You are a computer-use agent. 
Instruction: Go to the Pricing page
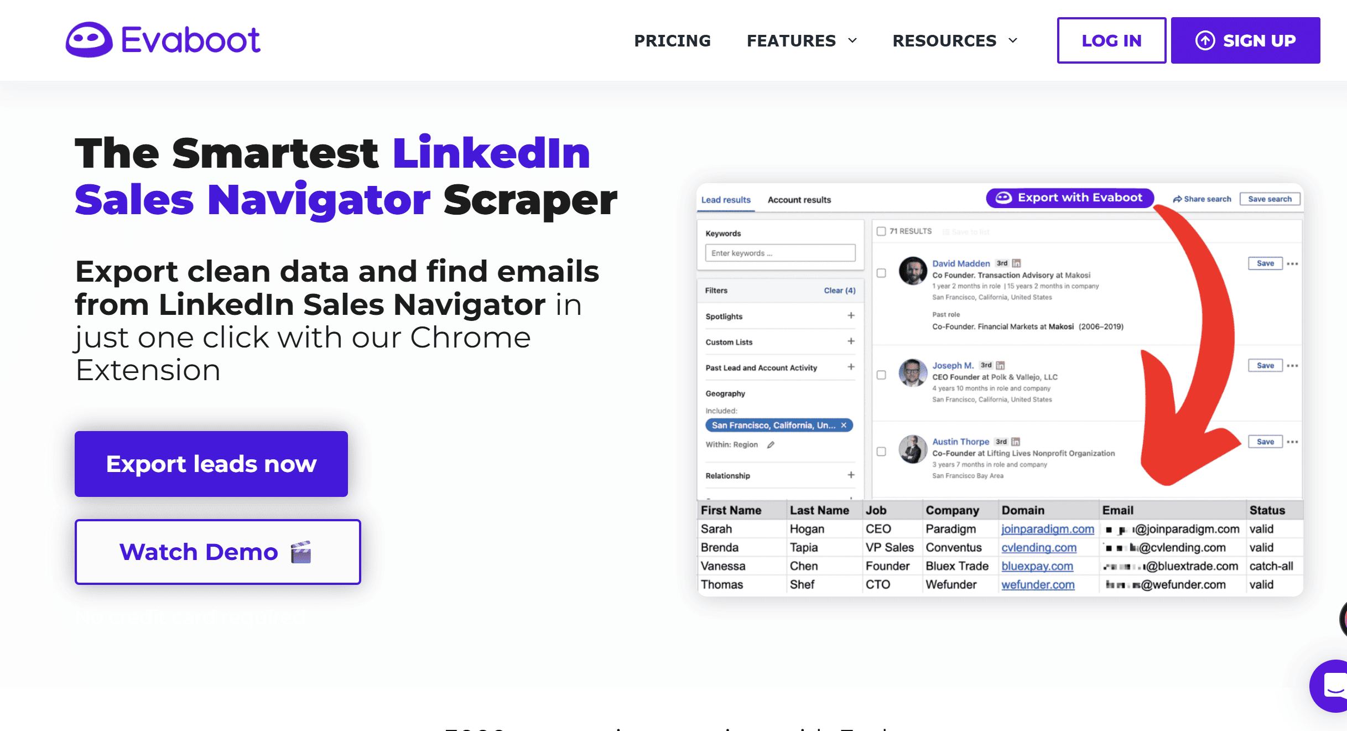click(672, 40)
